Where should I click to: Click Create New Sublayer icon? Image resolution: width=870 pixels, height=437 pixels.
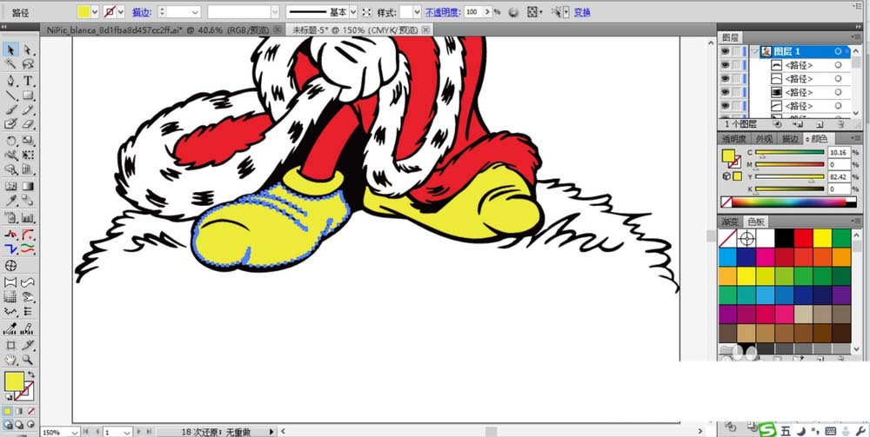coord(798,124)
